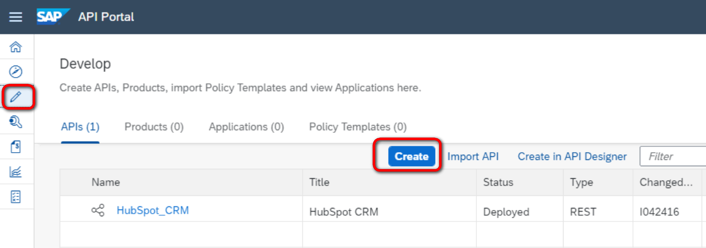Open the hamburger navigation menu
This screenshot has width=706, height=248.
[16, 17]
